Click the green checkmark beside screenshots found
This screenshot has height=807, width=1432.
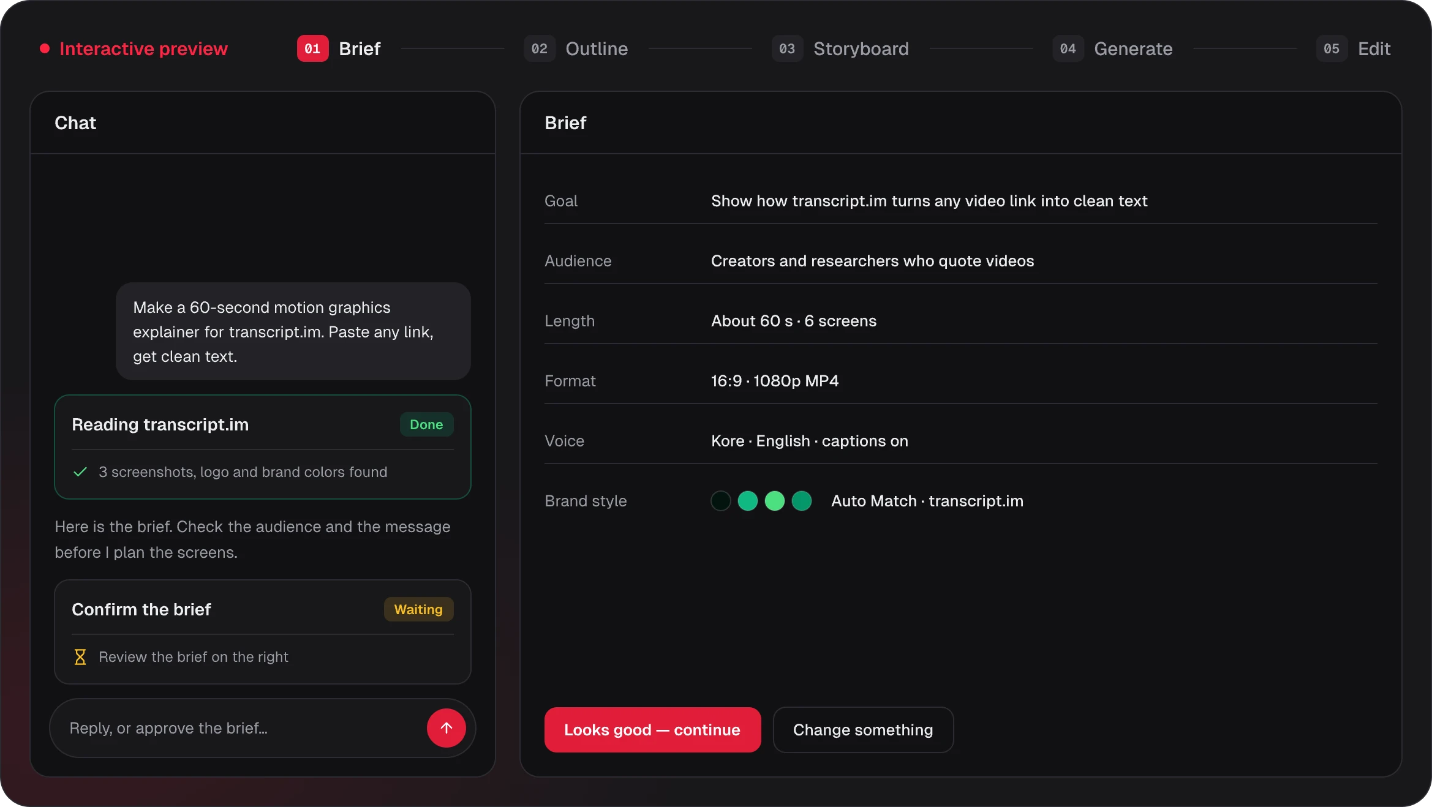coord(80,472)
